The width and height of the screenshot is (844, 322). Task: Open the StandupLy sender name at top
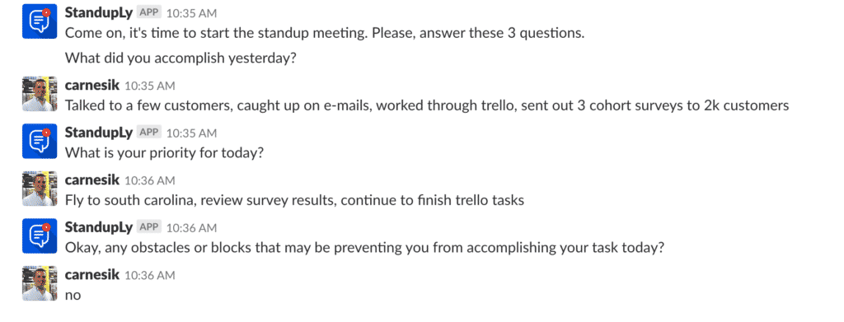click(99, 12)
